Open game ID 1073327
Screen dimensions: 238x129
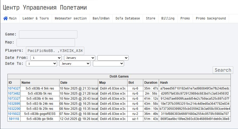pyautogui.click(x=14, y=99)
